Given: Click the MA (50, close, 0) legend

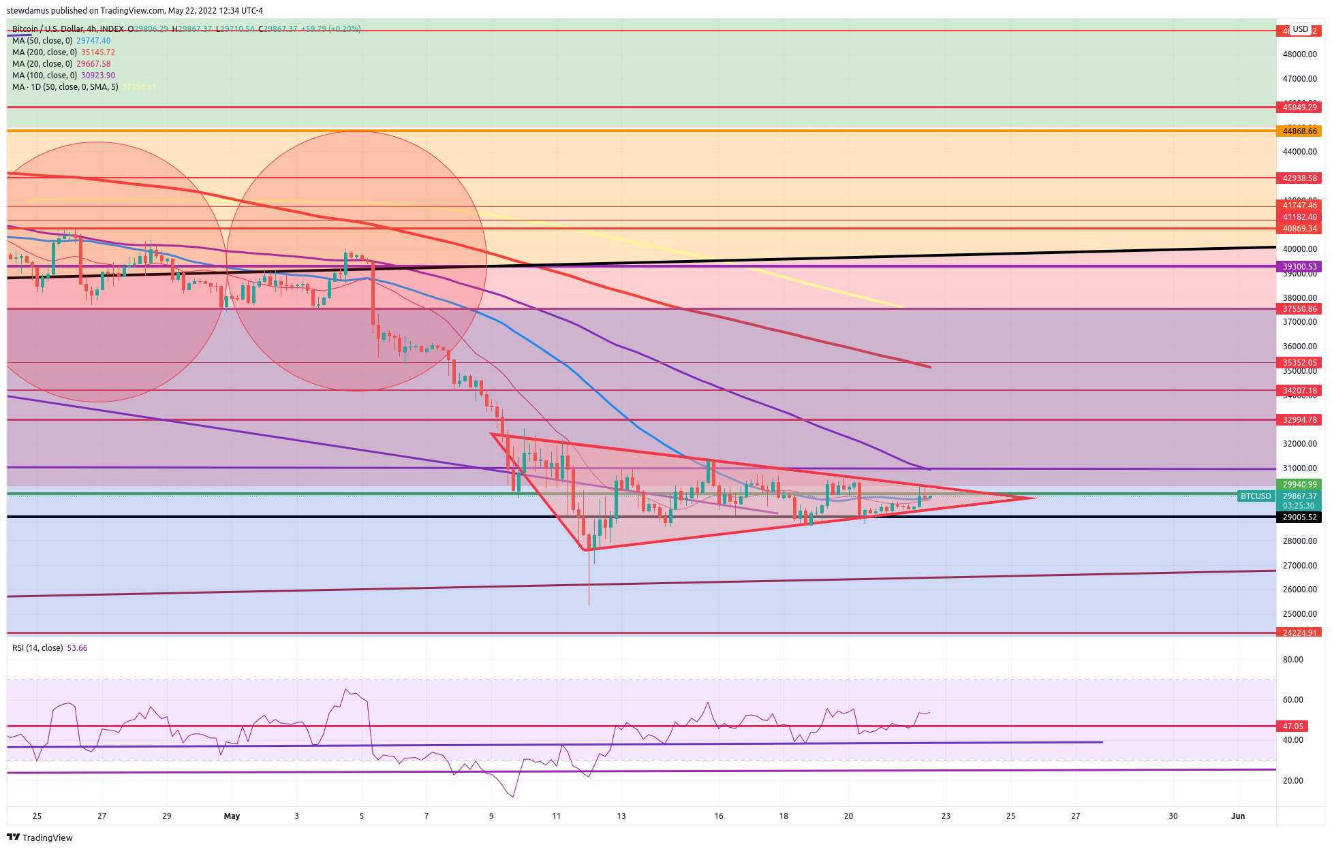Looking at the screenshot, I should coord(42,41).
